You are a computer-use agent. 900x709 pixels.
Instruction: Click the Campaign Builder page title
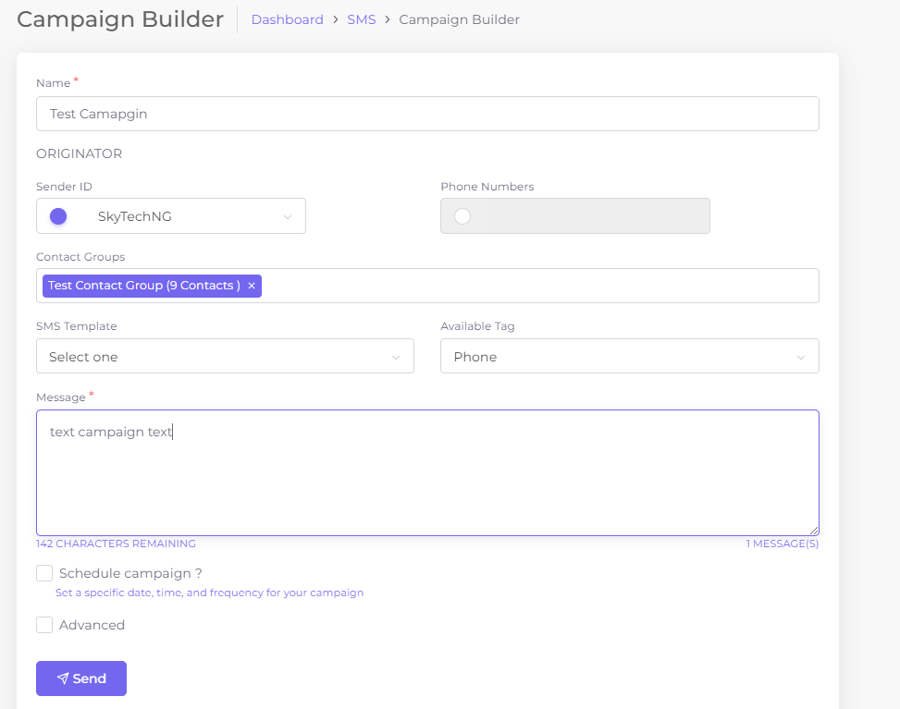(120, 19)
